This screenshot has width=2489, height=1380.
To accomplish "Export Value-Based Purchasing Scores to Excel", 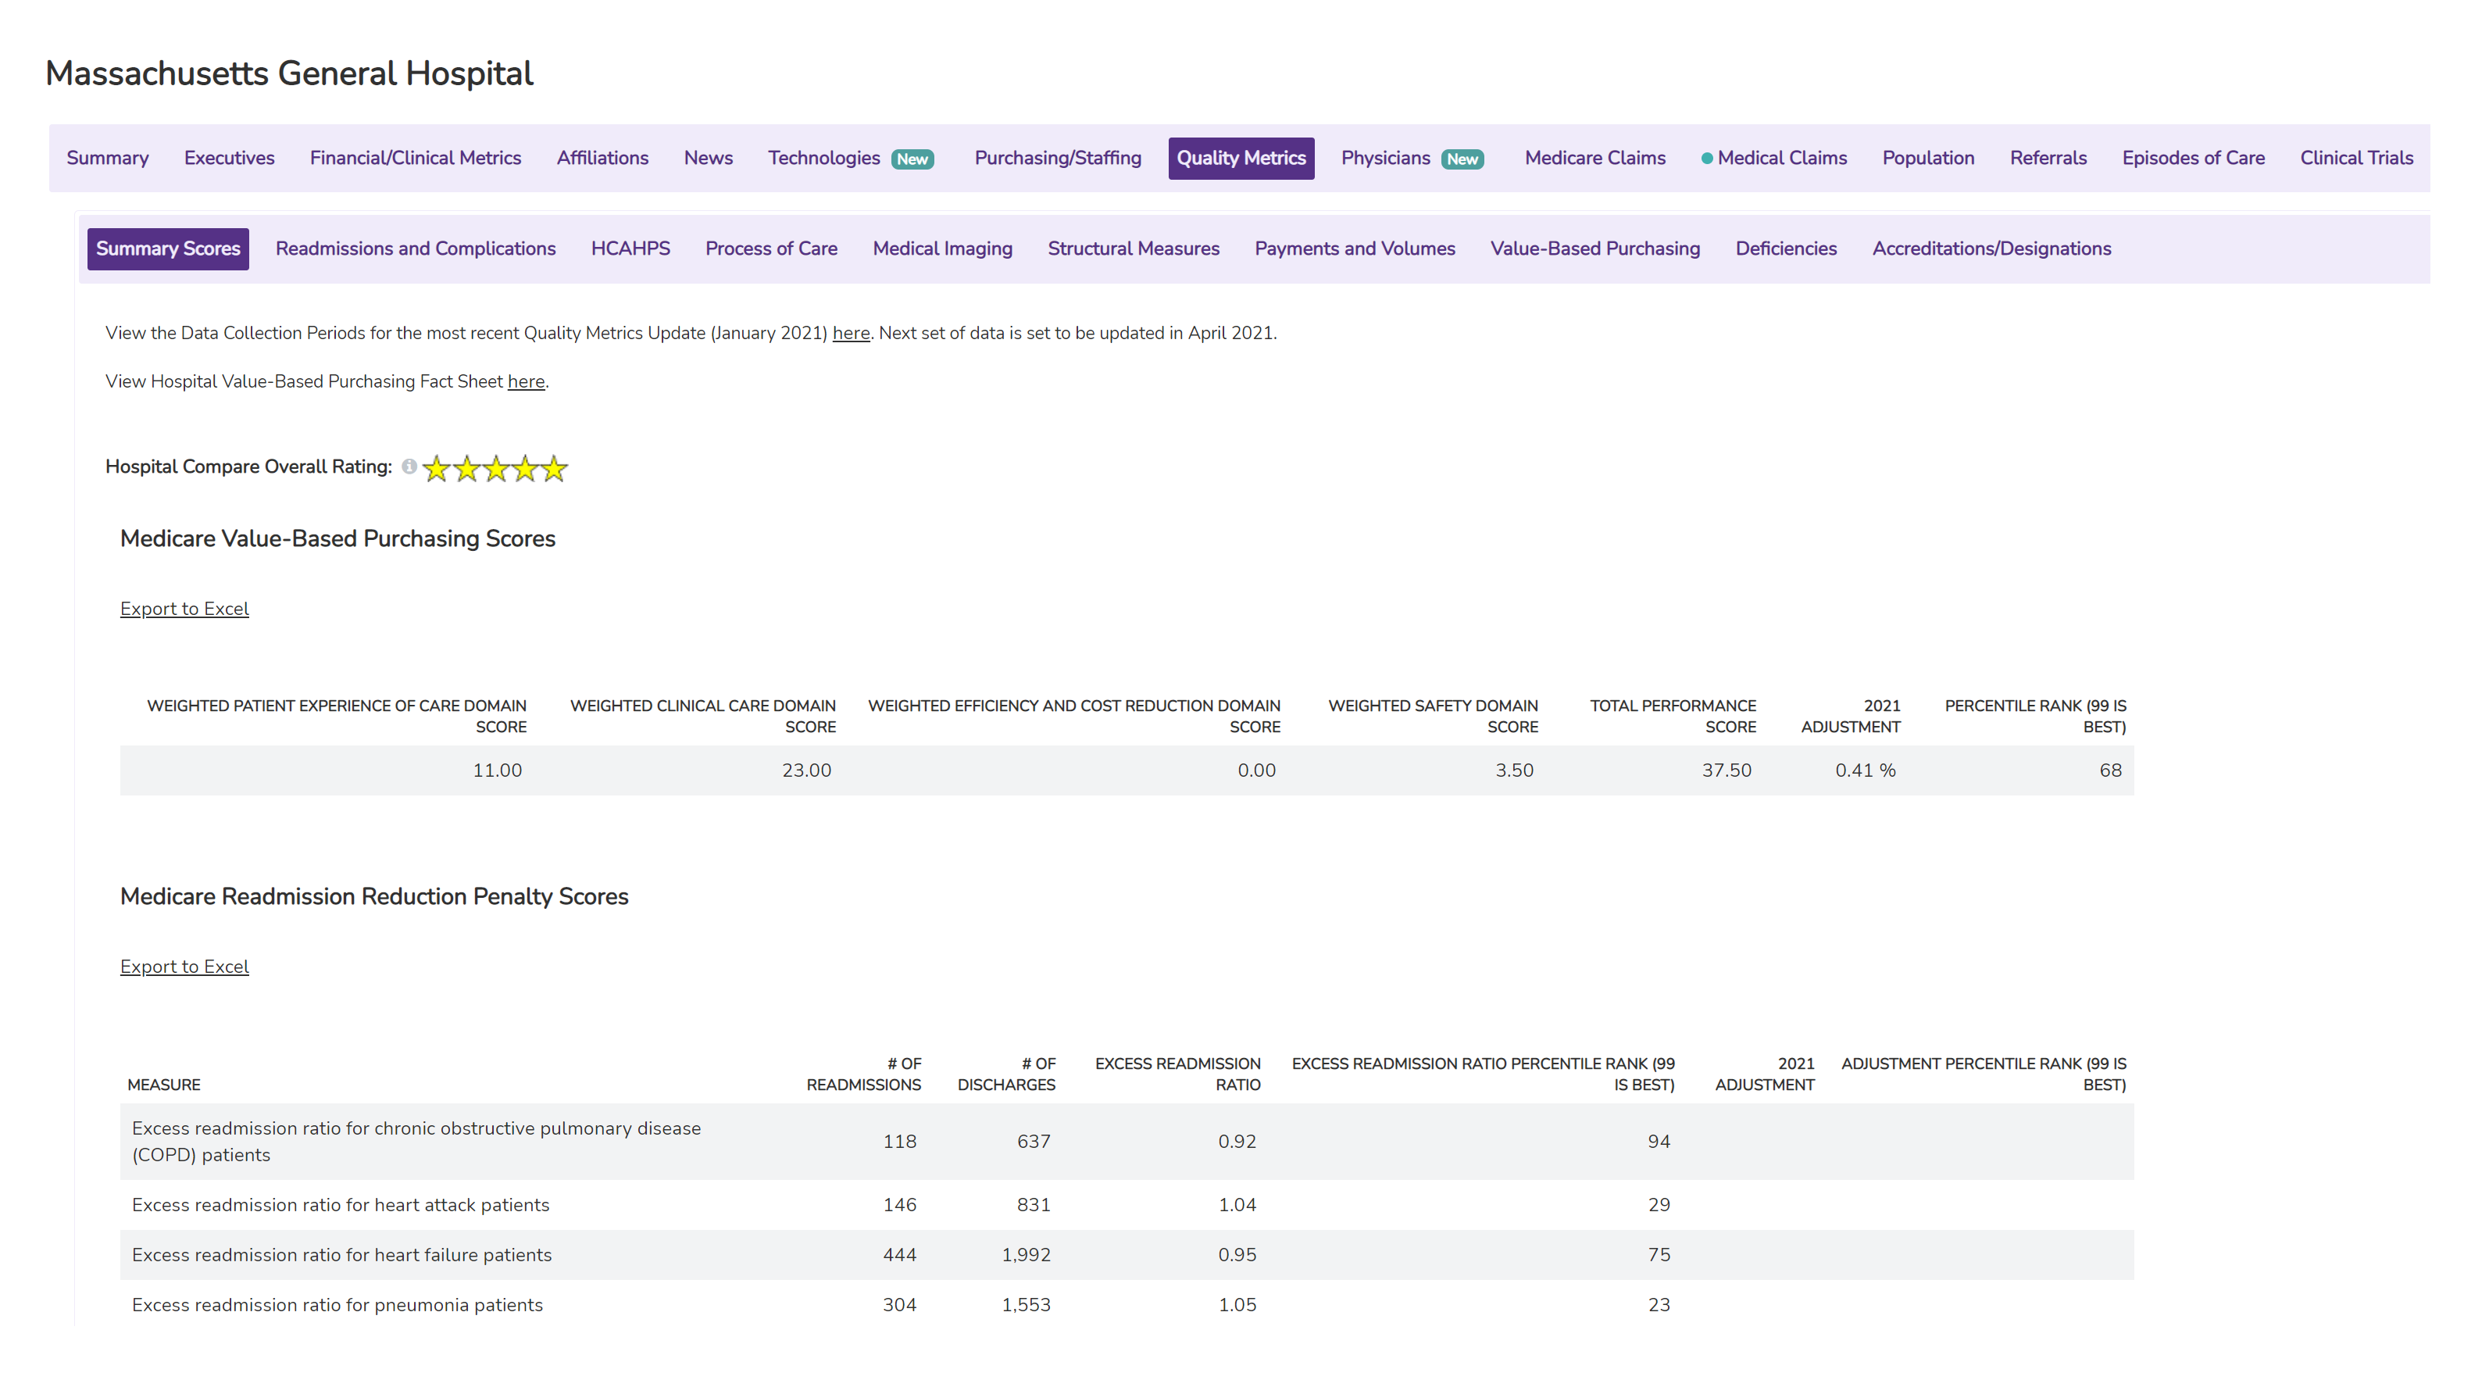I will click(184, 609).
